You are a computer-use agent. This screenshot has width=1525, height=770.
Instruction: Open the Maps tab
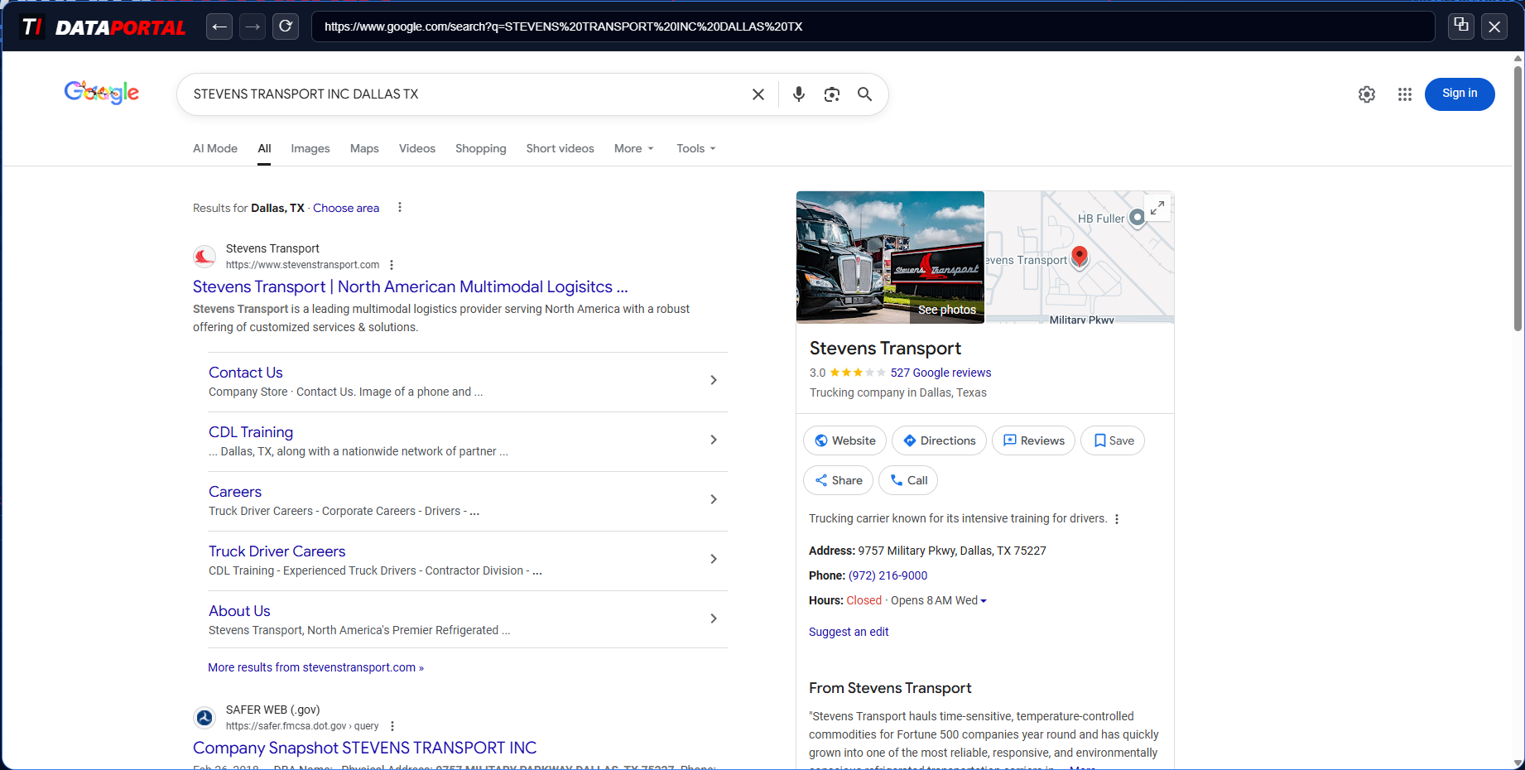coord(363,148)
